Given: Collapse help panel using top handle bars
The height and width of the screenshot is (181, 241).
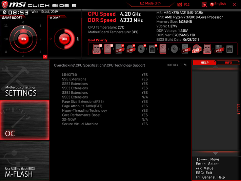Looking at the screenshot, I should [216, 67].
